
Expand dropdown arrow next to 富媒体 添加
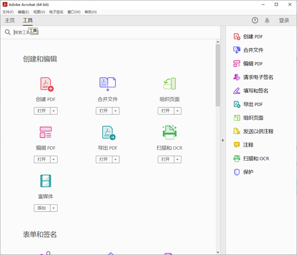(53, 208)
